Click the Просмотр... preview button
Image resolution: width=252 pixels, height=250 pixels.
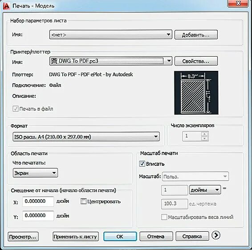coord(23,237)
